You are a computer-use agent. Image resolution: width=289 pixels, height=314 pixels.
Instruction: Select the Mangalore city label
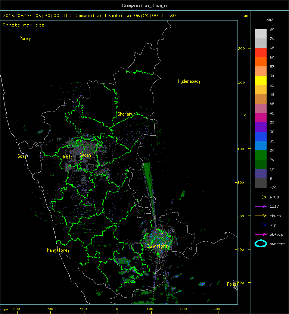(x=58, y=250)
